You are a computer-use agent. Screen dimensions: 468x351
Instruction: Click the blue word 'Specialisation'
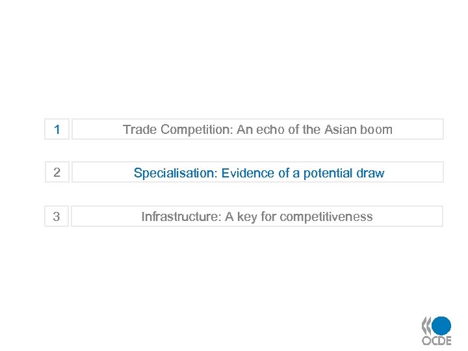174,173
